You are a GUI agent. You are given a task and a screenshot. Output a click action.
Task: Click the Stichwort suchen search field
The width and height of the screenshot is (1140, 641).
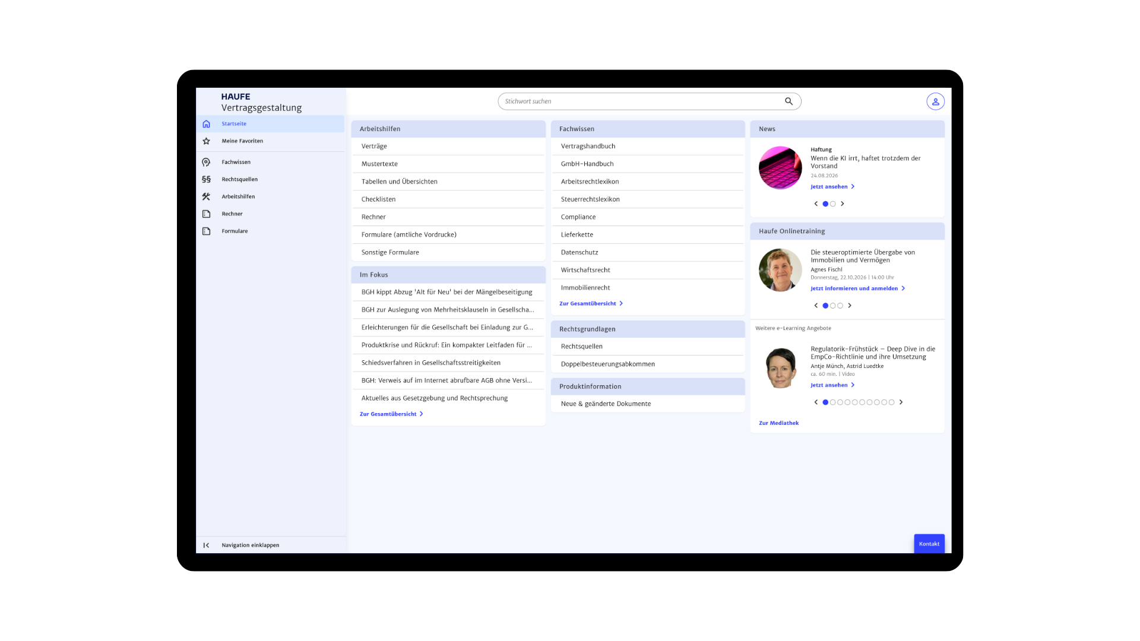click(x=650, y=101)
